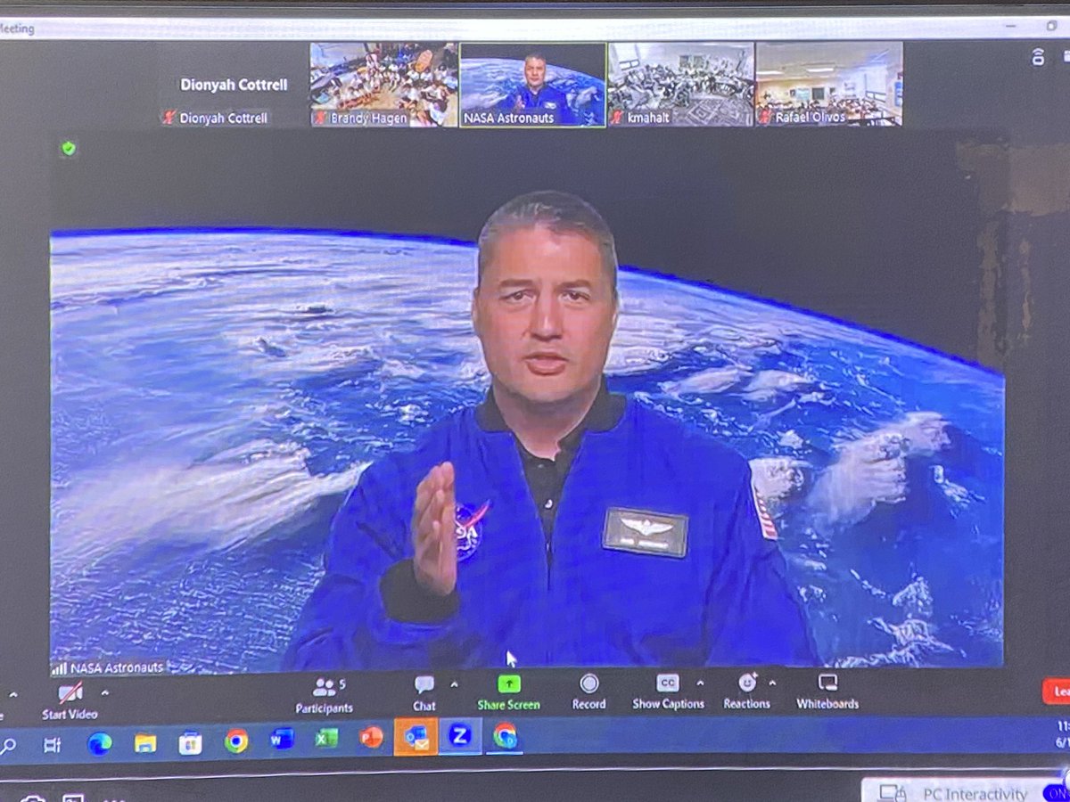Toggle the PC Interactivity ON switch

coord(1056,793)
